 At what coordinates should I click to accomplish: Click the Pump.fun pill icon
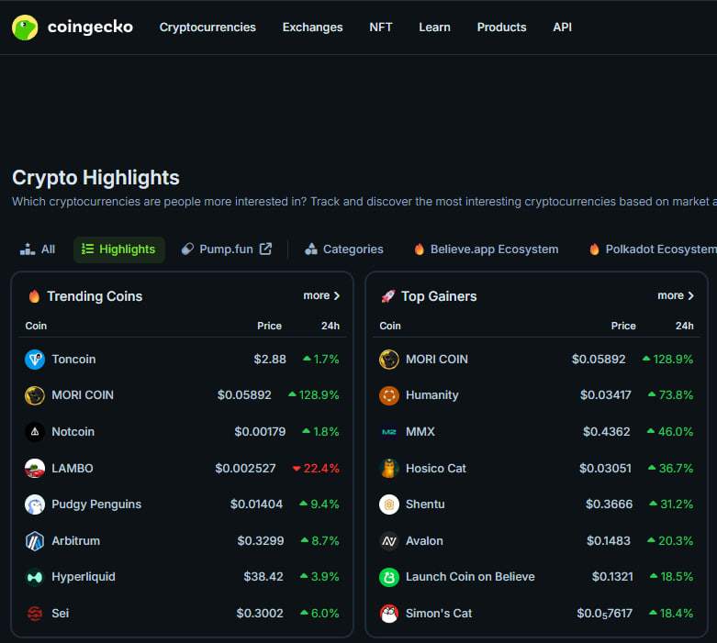coord(187,249)
